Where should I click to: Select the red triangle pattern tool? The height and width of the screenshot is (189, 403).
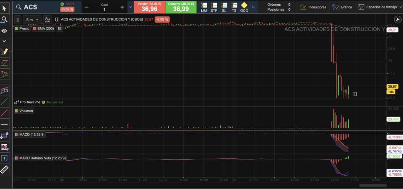4,75
